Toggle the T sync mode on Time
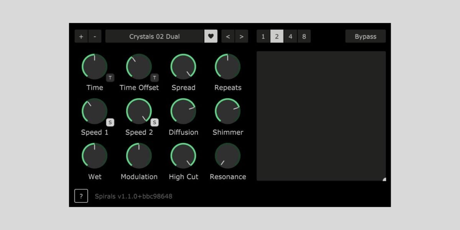The image size is (460, 230). point(110,77)
